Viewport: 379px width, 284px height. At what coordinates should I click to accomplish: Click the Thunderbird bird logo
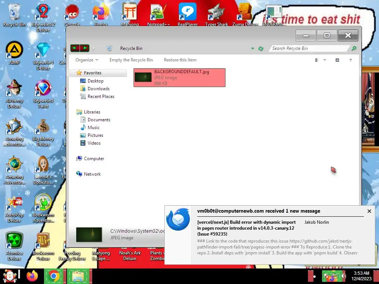click(x=178, y=219)
